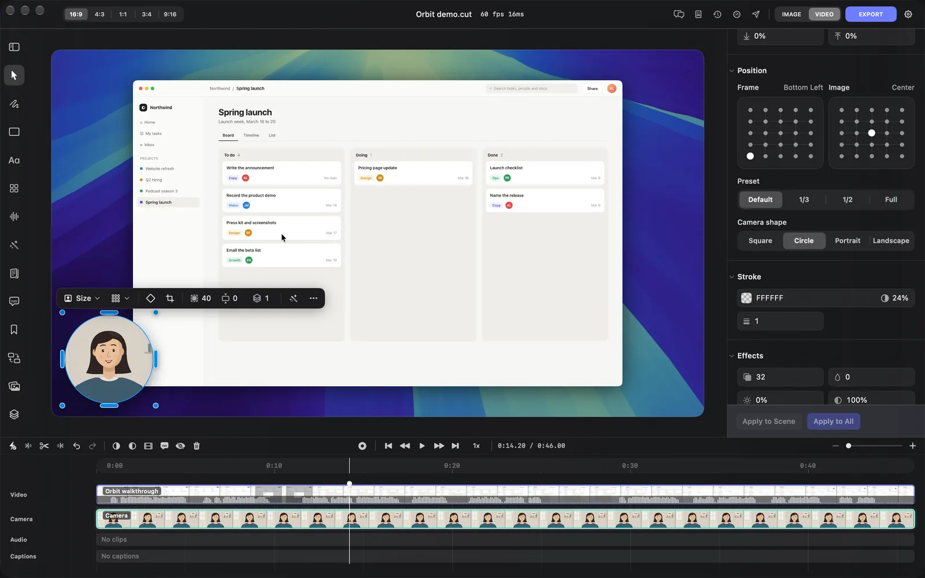
Task: Open the FFFFFF stroke color swatch
Action: [746, 298]
